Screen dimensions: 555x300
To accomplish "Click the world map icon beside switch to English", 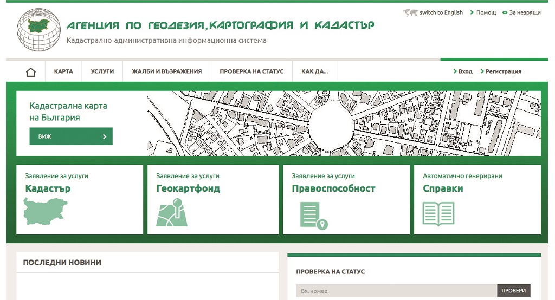I will (410, 13).
